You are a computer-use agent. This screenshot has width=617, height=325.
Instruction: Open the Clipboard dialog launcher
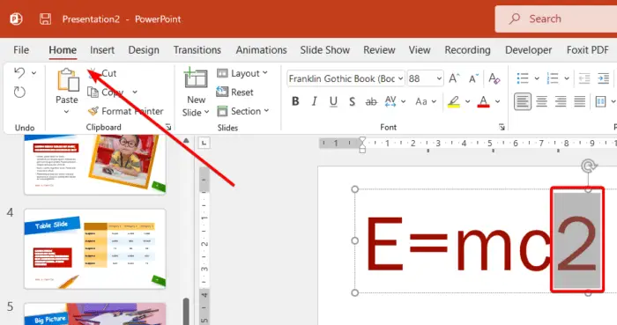pos(168,128)
